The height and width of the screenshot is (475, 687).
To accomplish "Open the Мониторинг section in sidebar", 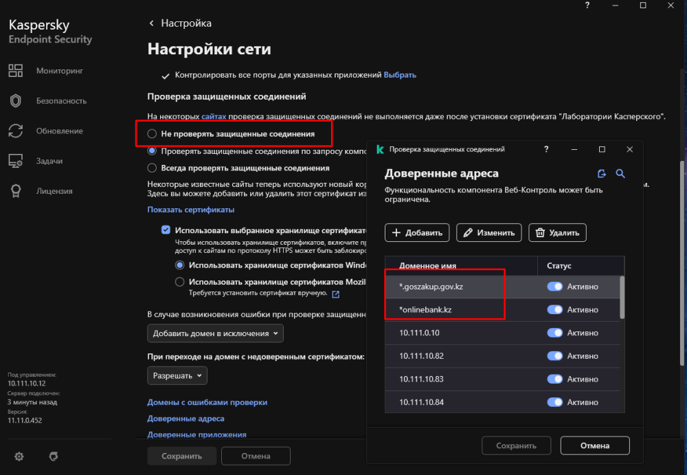I will tap(59, 70).
